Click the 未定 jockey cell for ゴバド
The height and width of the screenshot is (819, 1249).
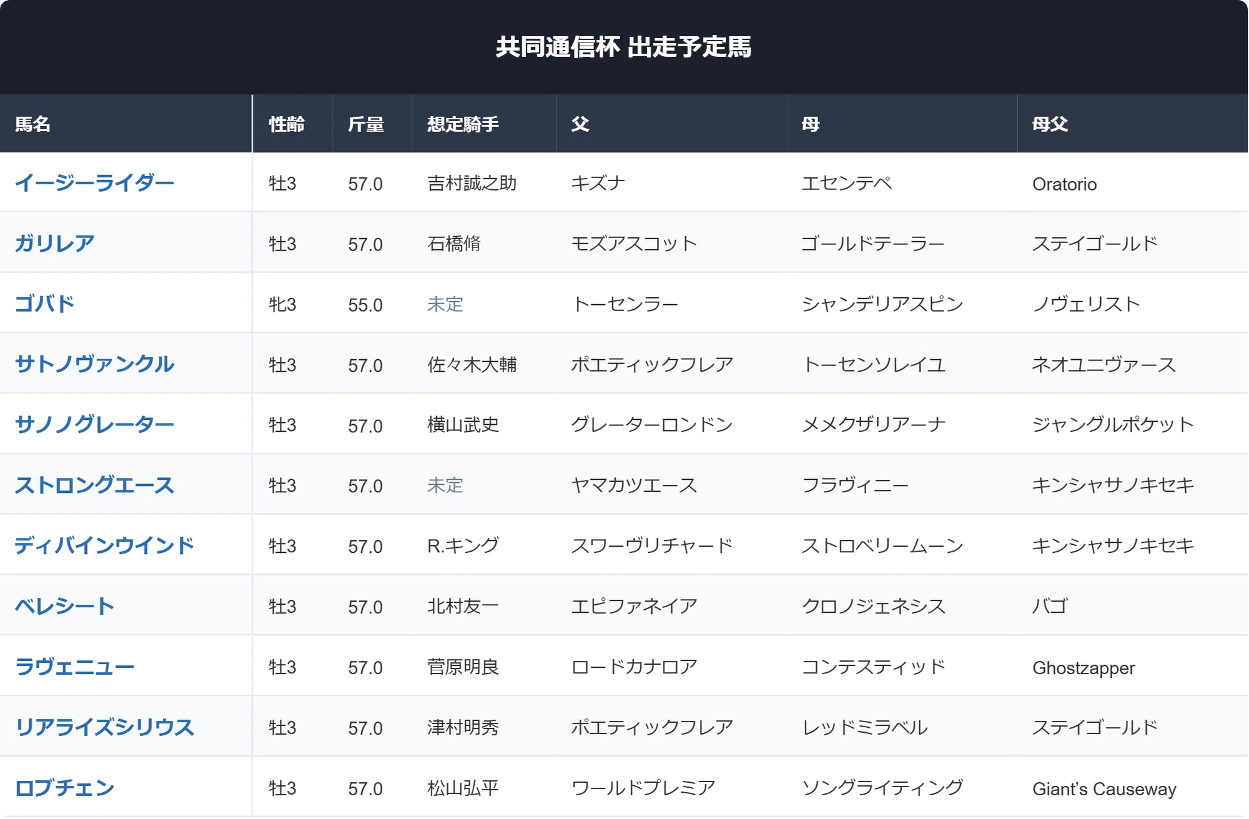point(445,304)
